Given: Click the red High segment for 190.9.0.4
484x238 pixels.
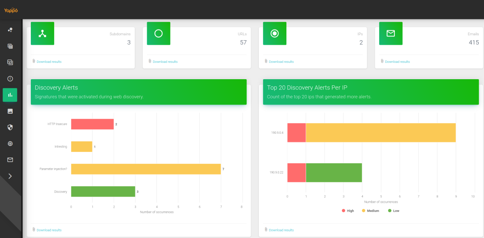Looking at the screenshot, I should tap(297, 133).
